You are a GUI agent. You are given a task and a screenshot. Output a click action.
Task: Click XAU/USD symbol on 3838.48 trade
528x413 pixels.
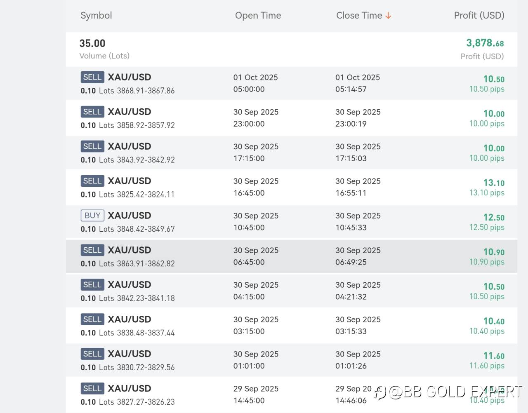(x=130, y=319)
